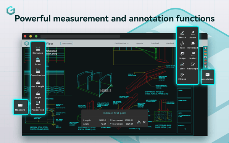
Task: Pick the Coordinates measure tool
Action: coord(38,72)
